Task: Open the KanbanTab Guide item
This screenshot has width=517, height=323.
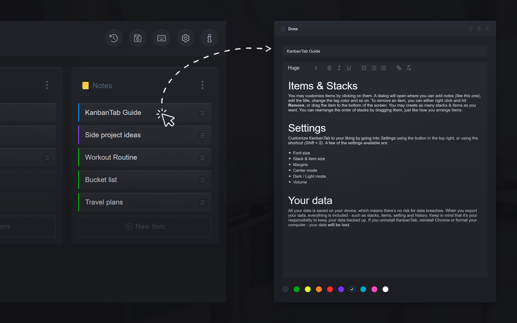Action: (x=145, y=113)
